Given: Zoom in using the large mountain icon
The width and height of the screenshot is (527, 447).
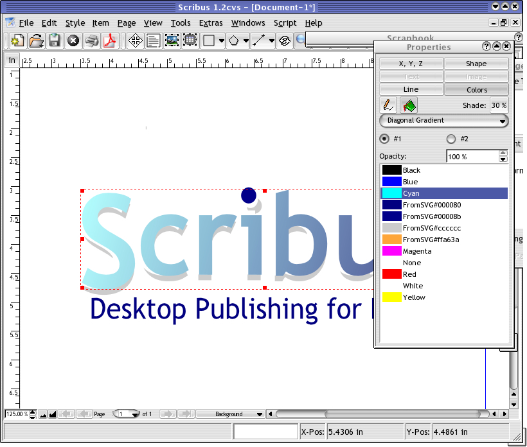Looking at the screenshot, I should point(53,414).
